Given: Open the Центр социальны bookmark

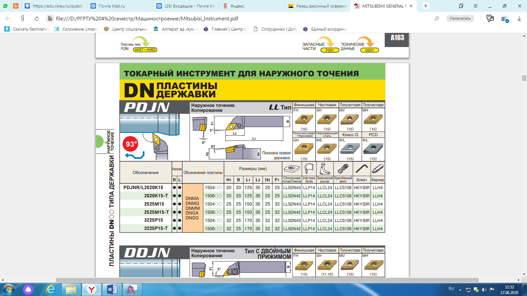Looking at the screenshot, I should tap(126, 29).
